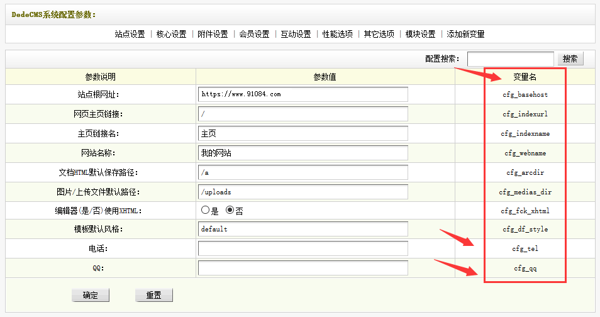
Task: Select the 互动设置 tab
Action: pos(296,34)
